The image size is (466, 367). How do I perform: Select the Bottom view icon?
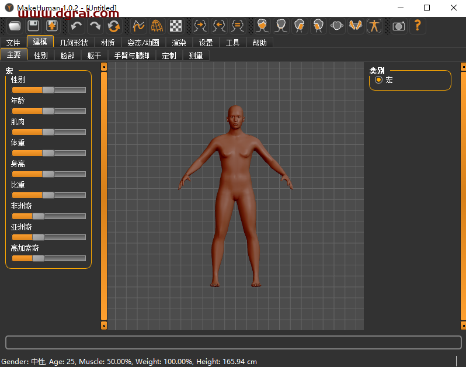tap(356, 26)
